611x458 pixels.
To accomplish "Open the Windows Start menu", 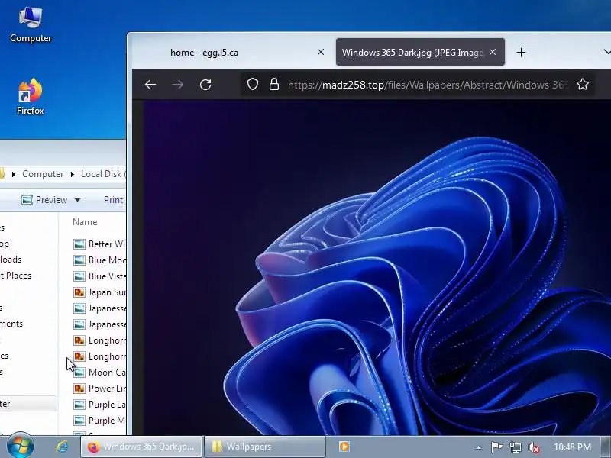I will pos(21,446).
